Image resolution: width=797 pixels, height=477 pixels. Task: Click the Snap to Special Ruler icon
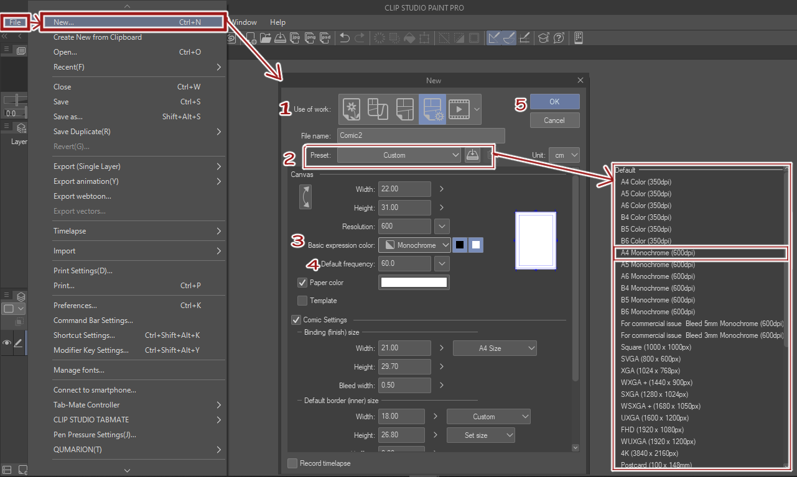[x=510, y=38]
